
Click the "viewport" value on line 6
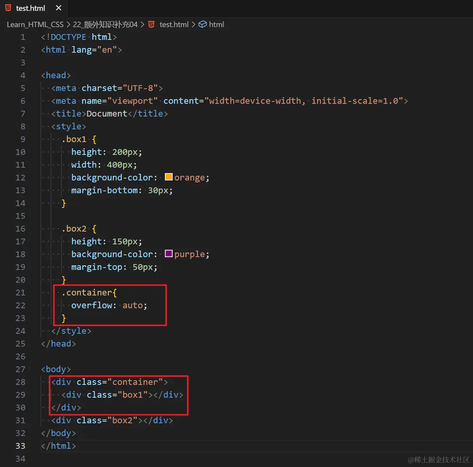pos(133,101)
